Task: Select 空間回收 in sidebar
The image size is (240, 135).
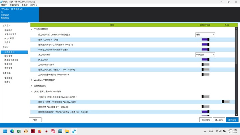Action: (8, 30)
